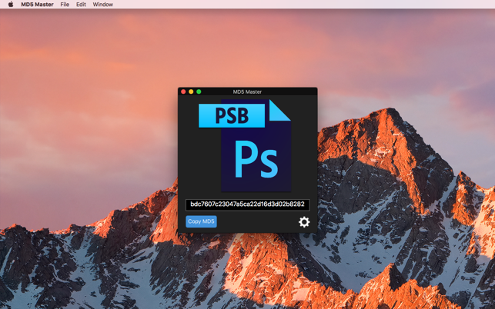The image size is (495, 309).
Task: Click empty dark area beside Copy MD5
Action: point(257,222)
